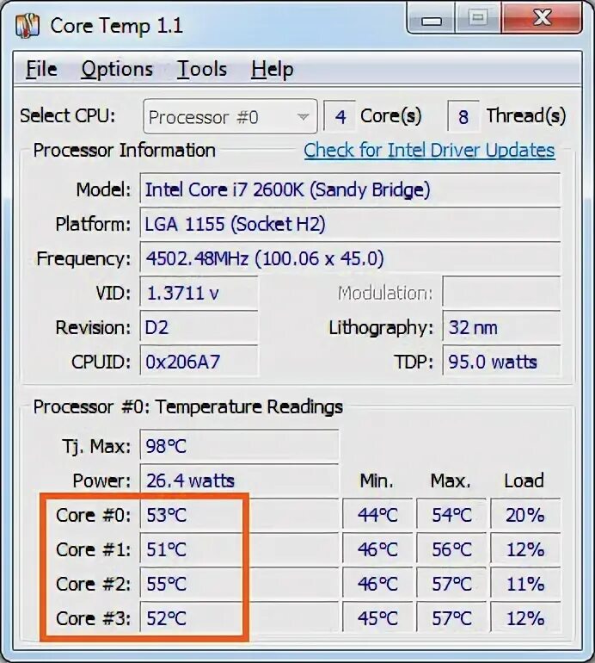Viewport: 595px width, 663px height.
Task: Click Core #0 maximum 54°C
Action: tap(451, 515)
